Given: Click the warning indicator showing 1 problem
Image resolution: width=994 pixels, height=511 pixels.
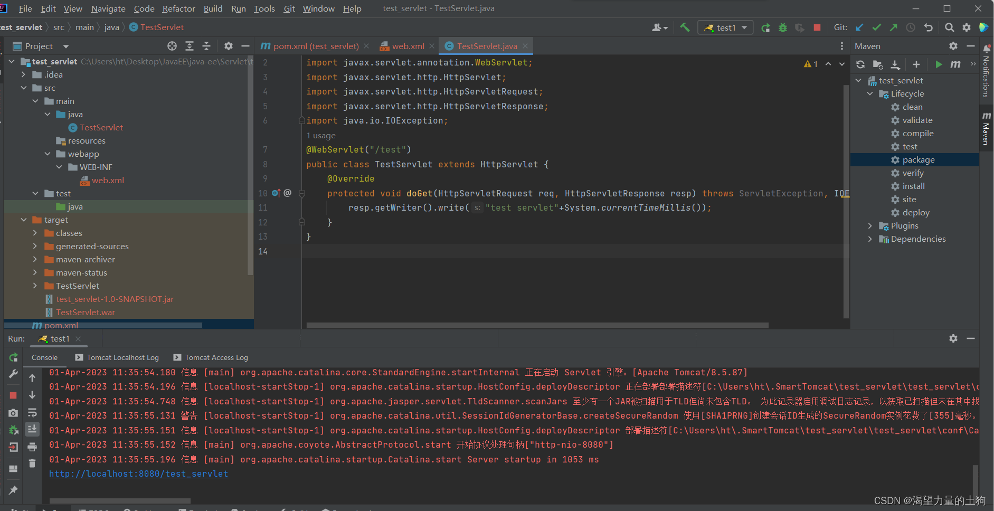Looking at the screenshot, I should [811, 64].
